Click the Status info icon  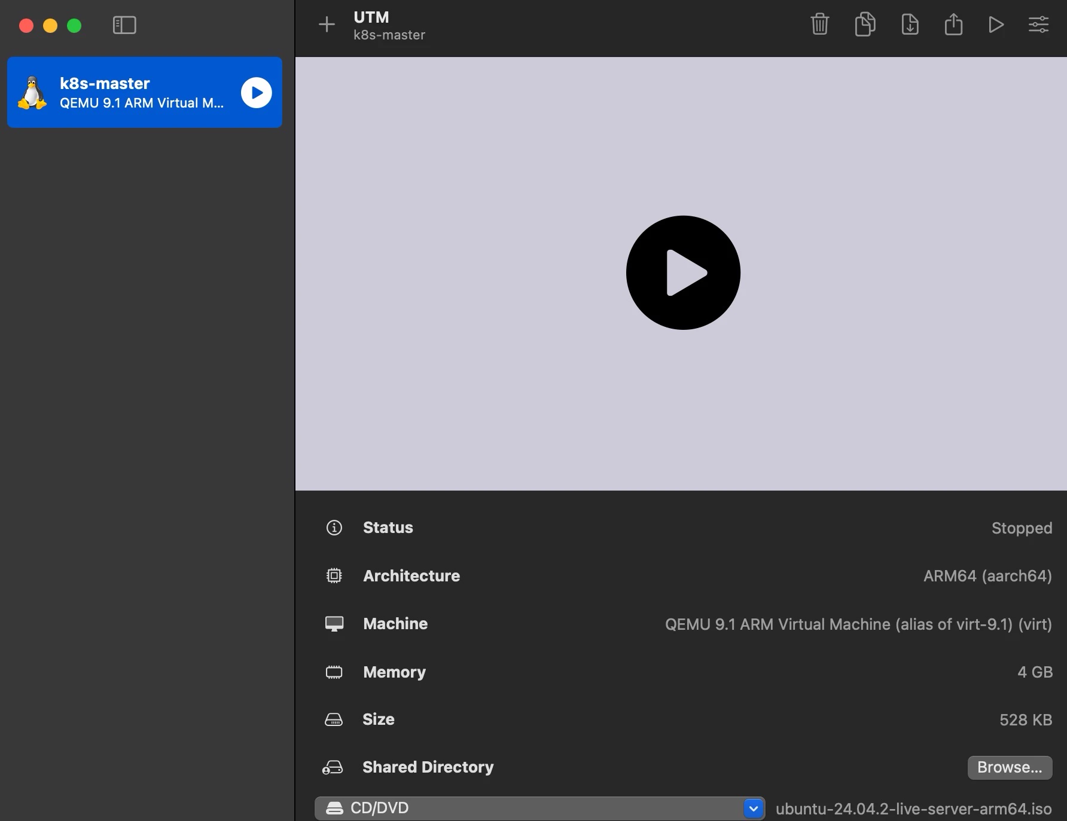[x=334, y=528]
